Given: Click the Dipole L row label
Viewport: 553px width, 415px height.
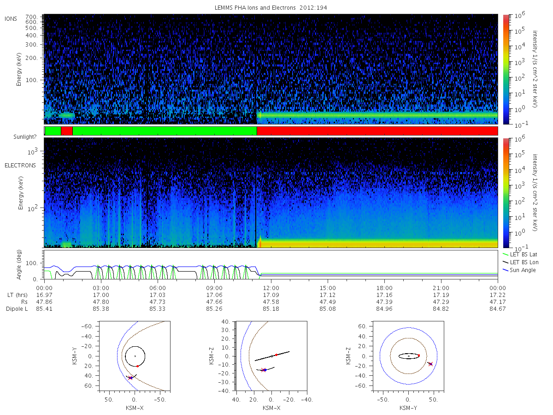Looking at the screenshot, I should 17,308.
